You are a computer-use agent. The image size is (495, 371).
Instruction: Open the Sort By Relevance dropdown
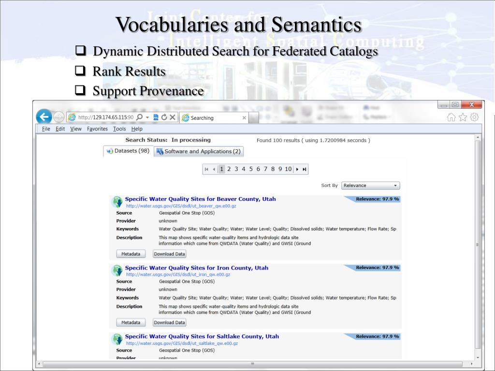371,185
